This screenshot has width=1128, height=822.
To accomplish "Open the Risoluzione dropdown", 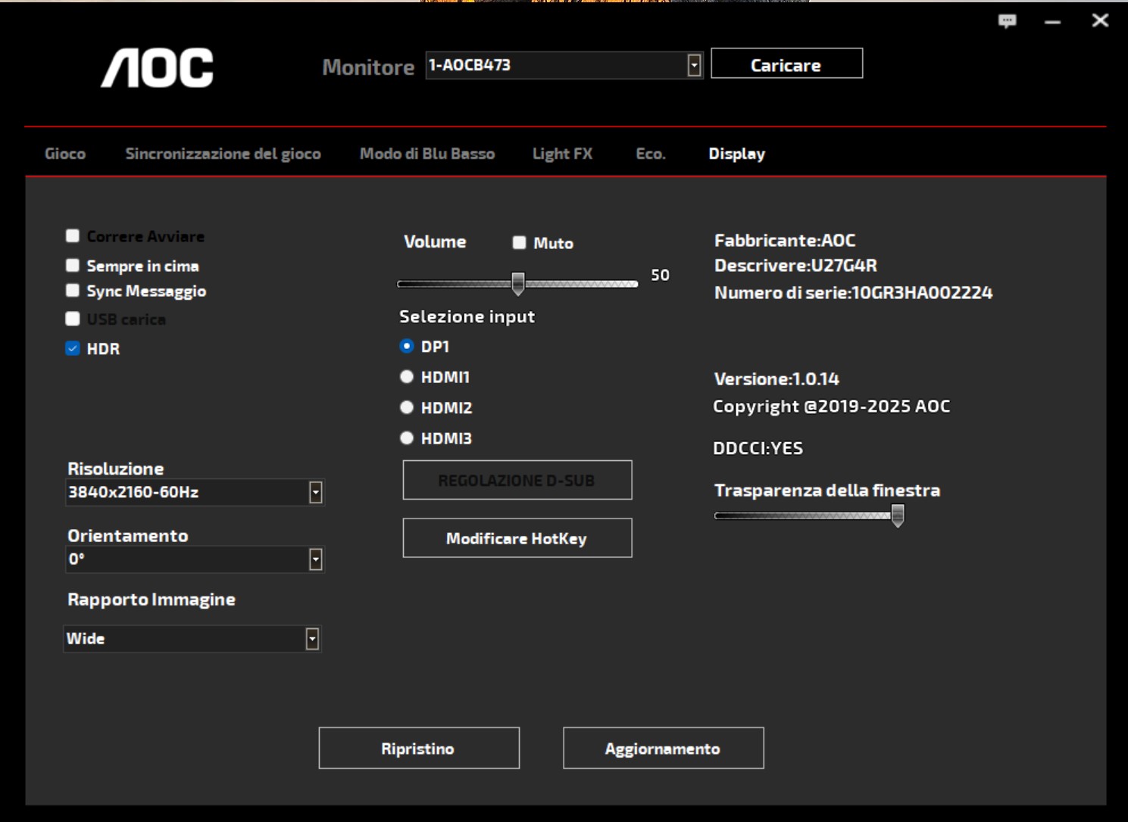I will [316, 493].
